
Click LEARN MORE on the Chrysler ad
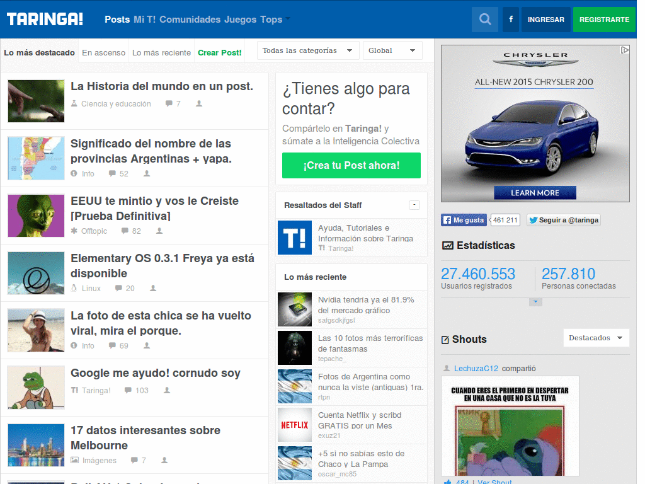pyautogui.click(x=535, y=193)
